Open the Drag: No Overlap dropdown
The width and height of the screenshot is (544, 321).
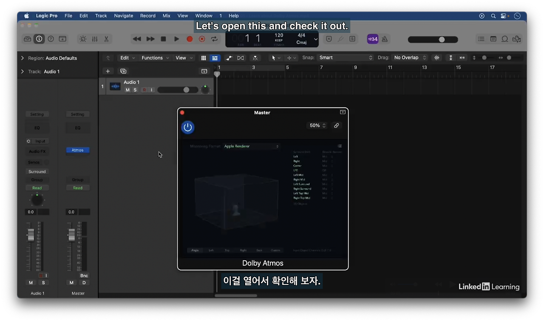[x=409, y=58]
